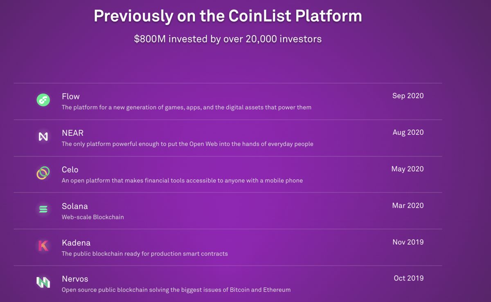This screenshot has height=302, width=491.
Task: Click the Mar 2020 date for Solana
Action: (408, 206)
